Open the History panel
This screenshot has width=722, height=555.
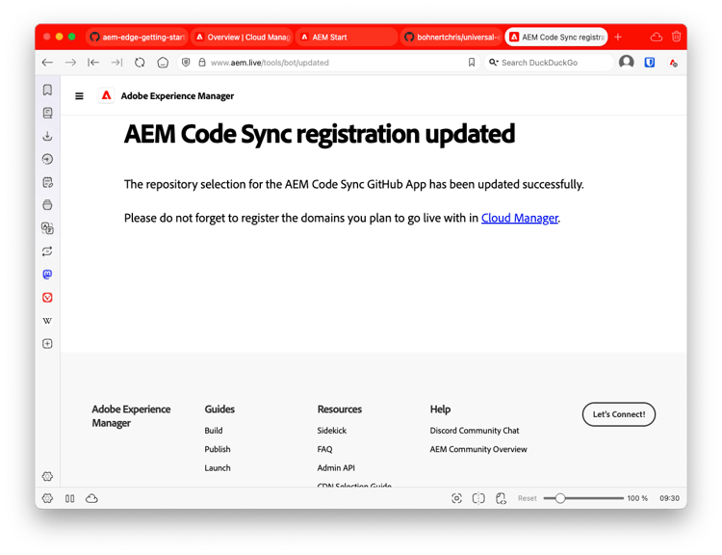[x=47, y=159]
